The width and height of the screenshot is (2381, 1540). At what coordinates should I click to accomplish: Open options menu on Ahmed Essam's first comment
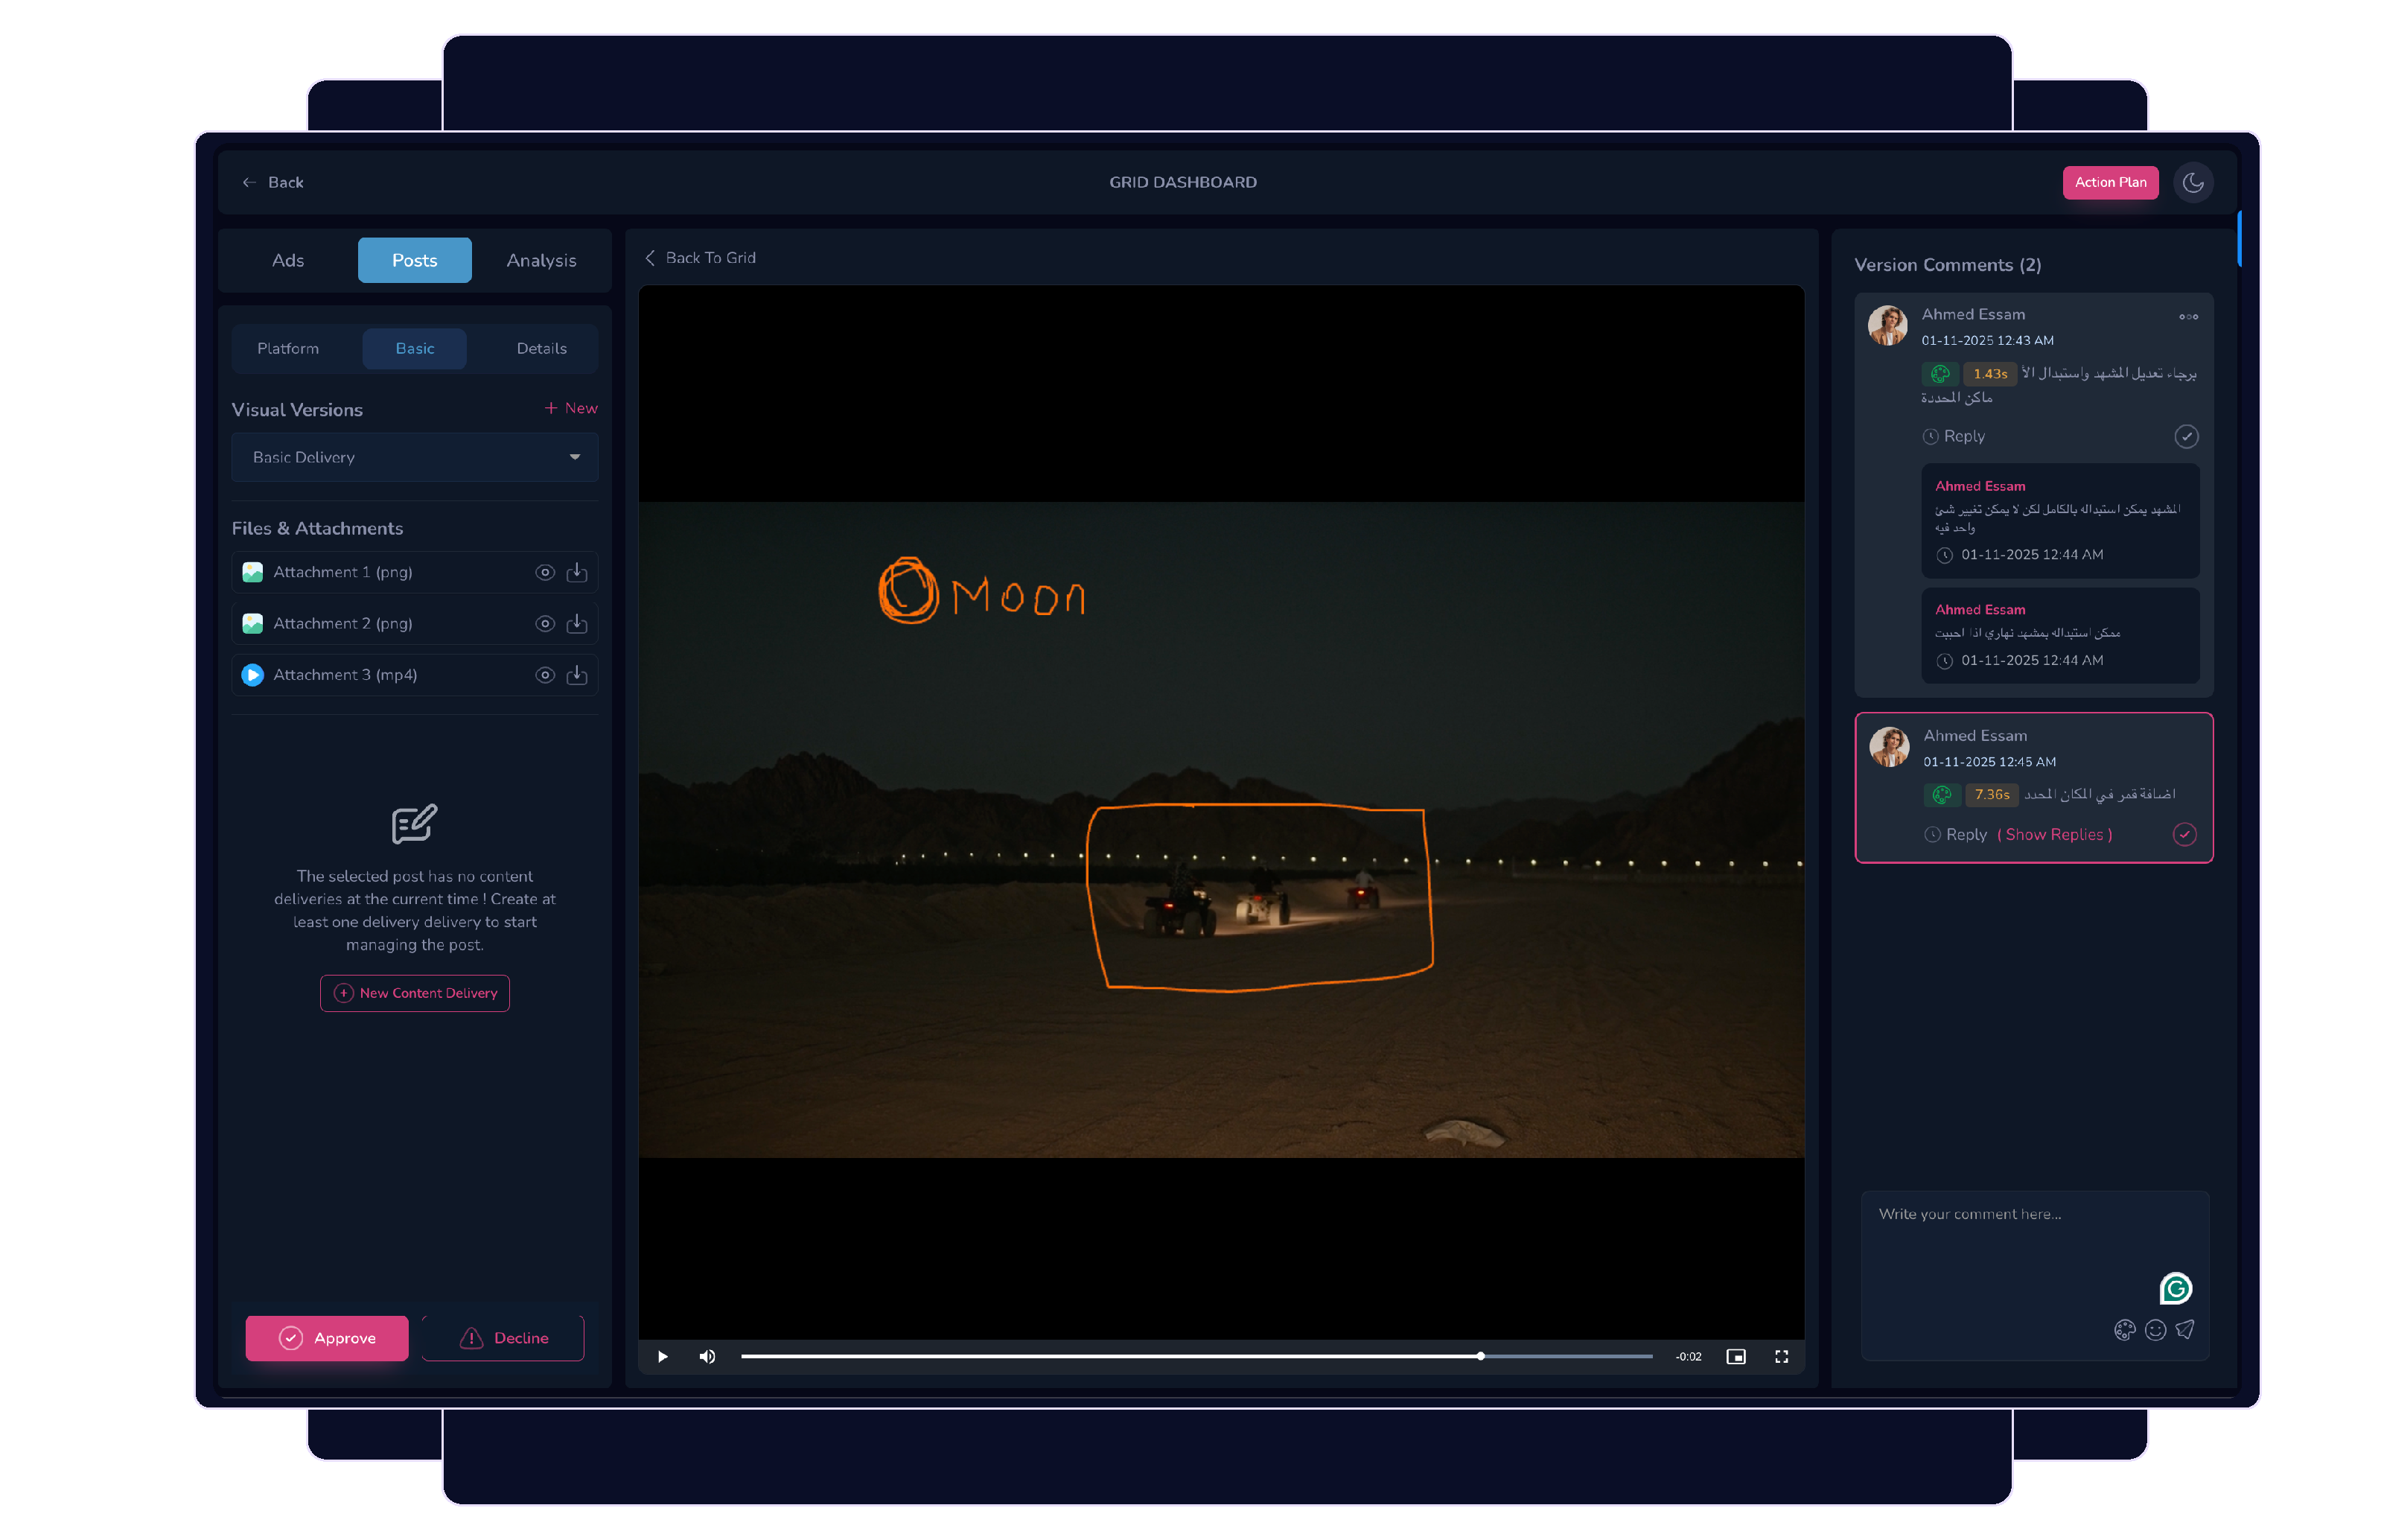coord(2188,316)
